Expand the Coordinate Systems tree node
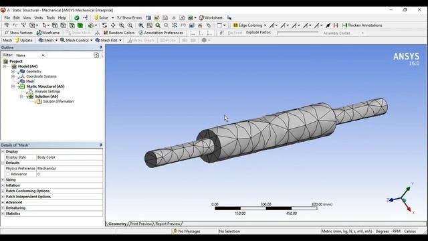Viewport: 428px width, 241px height. 13,76
